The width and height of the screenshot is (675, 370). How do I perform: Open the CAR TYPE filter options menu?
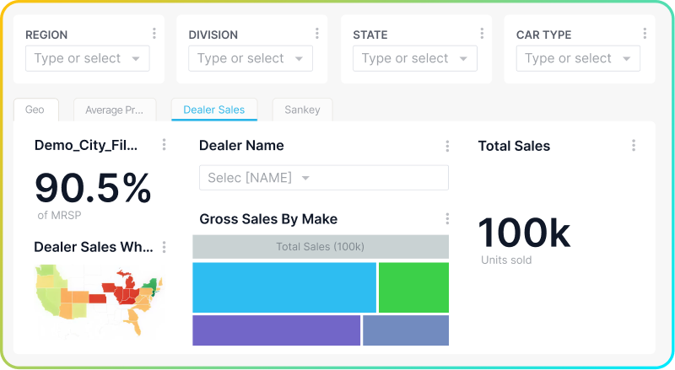[x=645, y=34]
